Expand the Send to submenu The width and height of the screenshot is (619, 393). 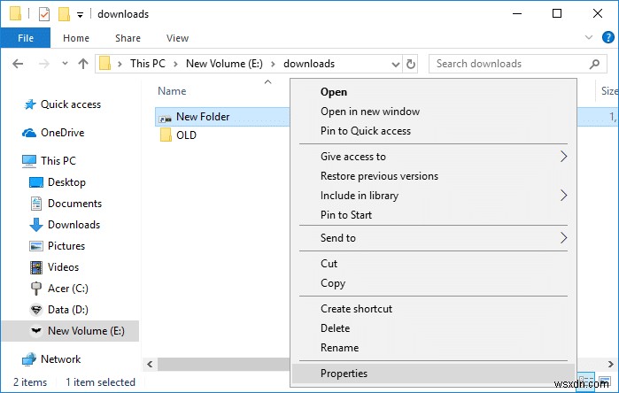pos(433,238)
